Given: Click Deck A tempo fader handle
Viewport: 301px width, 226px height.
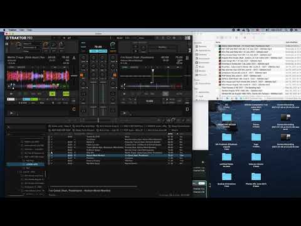Looking at the screenshot, I should coord(74,75).
